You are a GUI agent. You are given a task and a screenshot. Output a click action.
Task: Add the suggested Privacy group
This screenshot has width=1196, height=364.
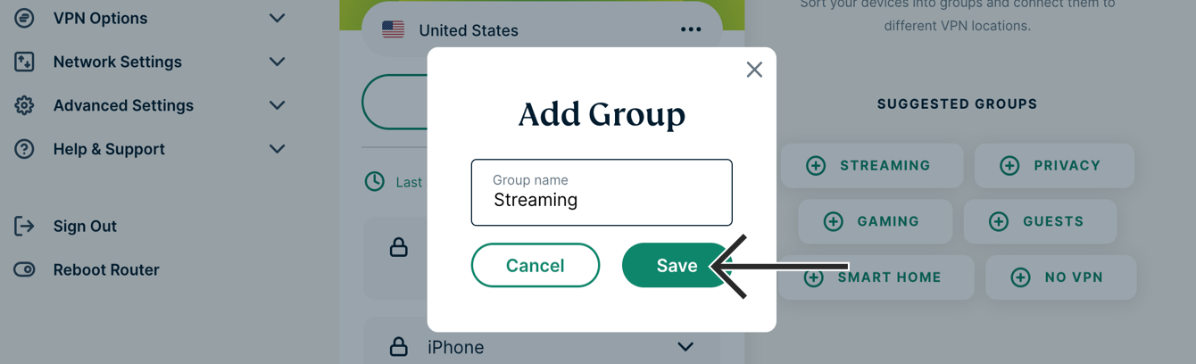click(1054, 166)
